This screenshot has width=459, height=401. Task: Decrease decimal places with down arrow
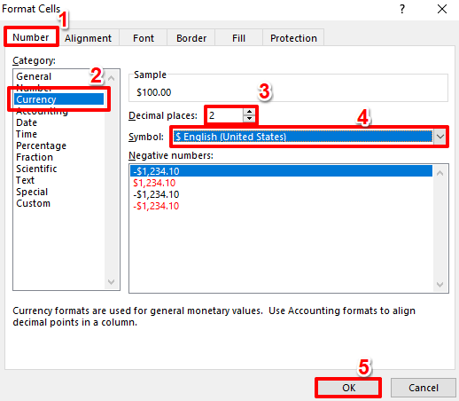coord(249,119)
